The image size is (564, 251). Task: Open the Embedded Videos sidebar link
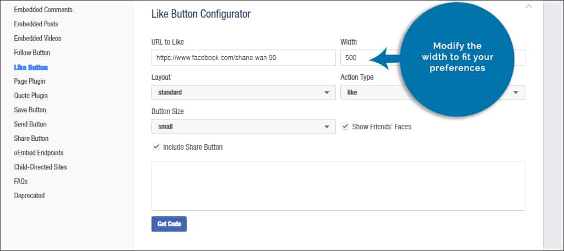click(37, 39)
